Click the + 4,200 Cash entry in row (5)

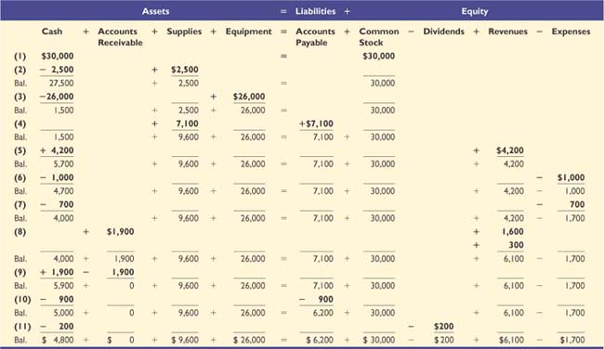click(57, 151)
